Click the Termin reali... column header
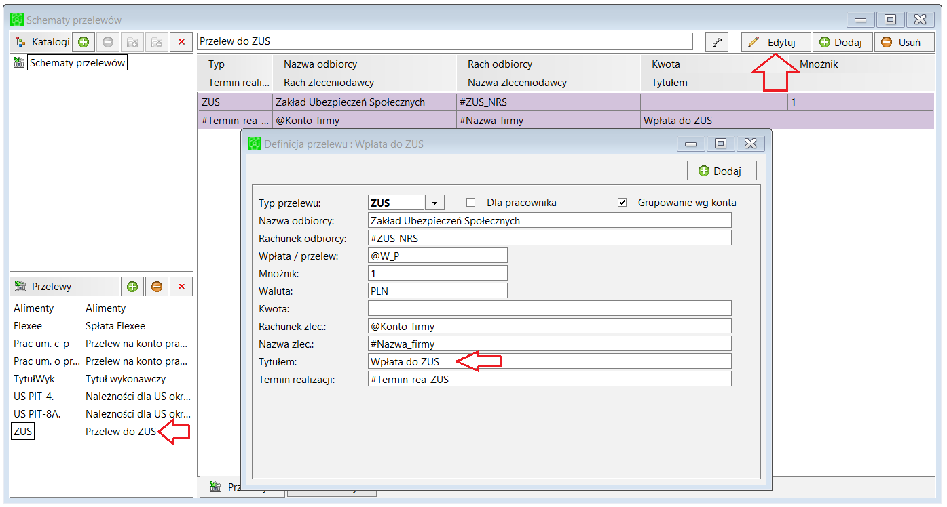The image size is (947, 507). click(x=235, y=83)
